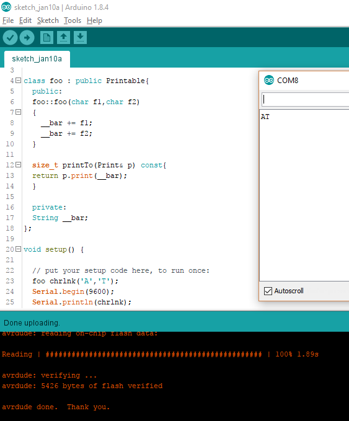Image resolution: width=349 pixels, height=421 pixels.
Task: Open a sketch with the up-arrow icon
Action: 63,38
